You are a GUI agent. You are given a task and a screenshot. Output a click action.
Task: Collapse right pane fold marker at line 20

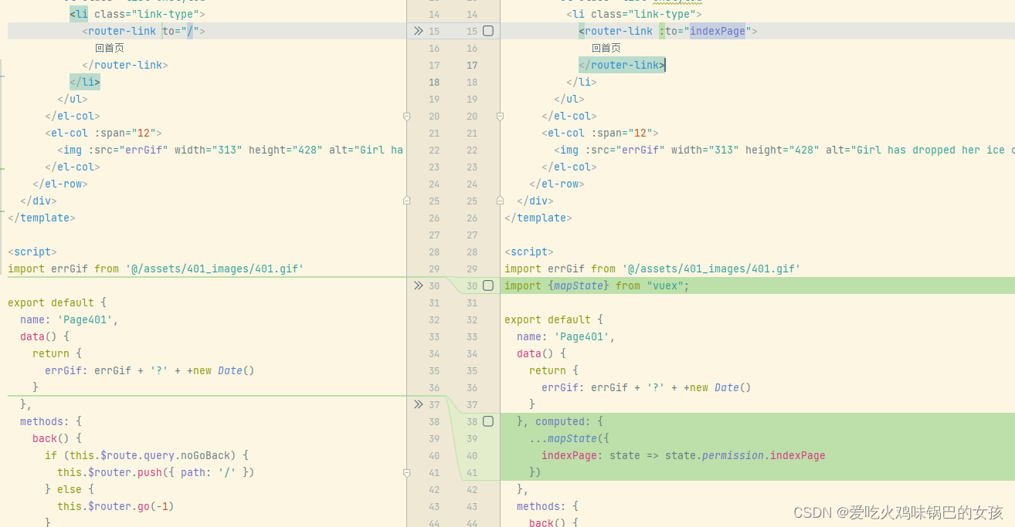[500, 117]
